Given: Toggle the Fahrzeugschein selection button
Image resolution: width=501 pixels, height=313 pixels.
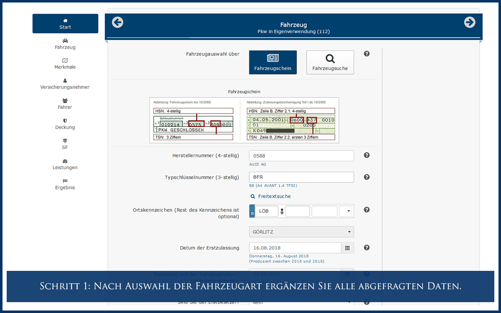Looking at the screenshot, I should pyautogui.click(x=273, y=62).
